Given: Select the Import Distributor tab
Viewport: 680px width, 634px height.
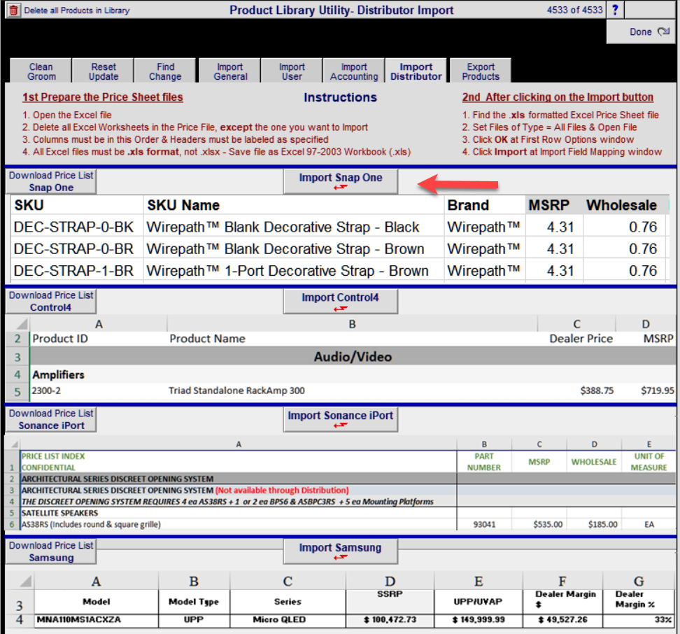Looking at the screenshot, I should (x=416, y=71).
